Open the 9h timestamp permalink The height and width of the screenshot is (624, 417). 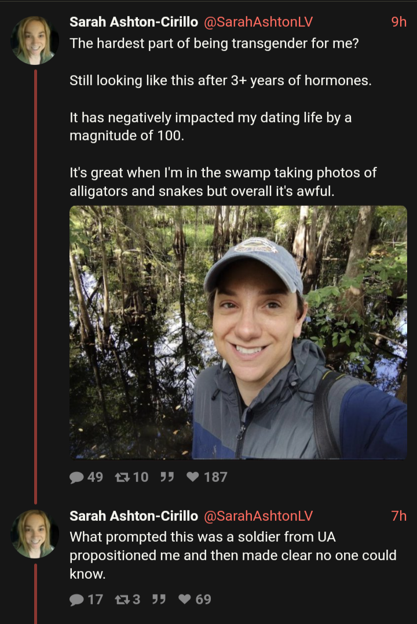click(398, 22)
